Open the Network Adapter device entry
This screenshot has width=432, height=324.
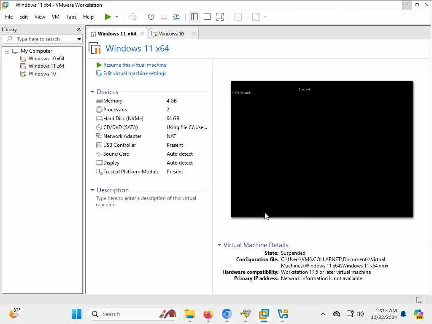122,136
